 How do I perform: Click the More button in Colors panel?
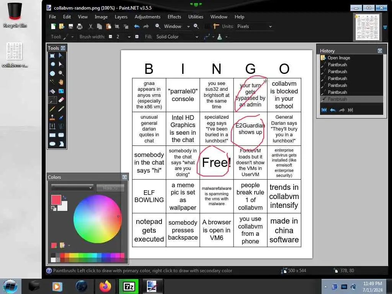click(x=110, y=188)
